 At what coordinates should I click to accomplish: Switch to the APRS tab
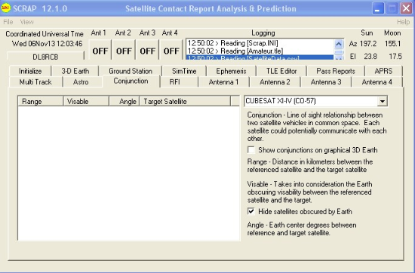pyautogui.click(x=383, y=71)
